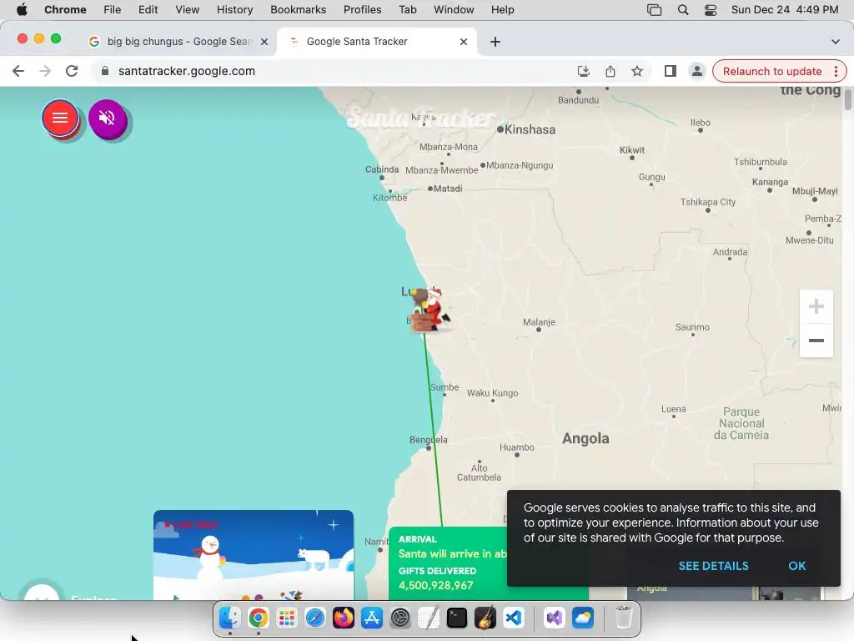View site information lock icon

pyautogui.click(x=105, y=72)
